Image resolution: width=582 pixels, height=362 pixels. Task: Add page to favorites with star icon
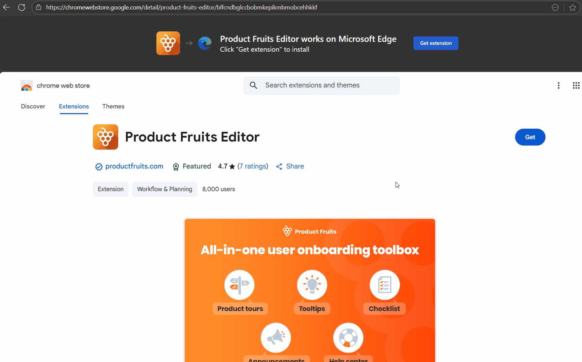(x=572, y=7)
